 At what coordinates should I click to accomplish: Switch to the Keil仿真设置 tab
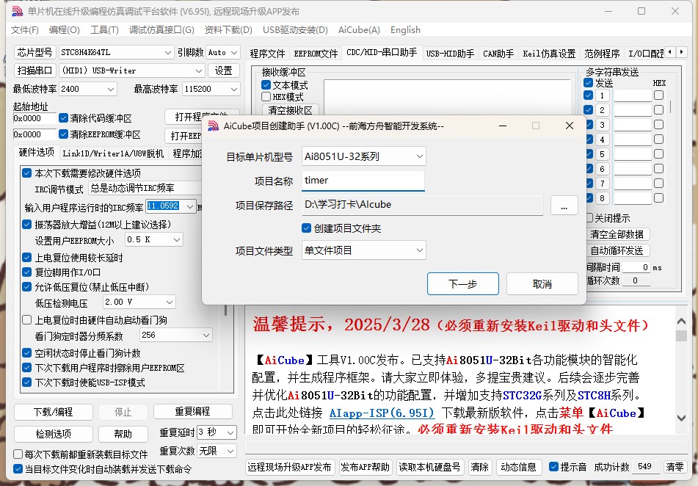[x=549, y=54]
